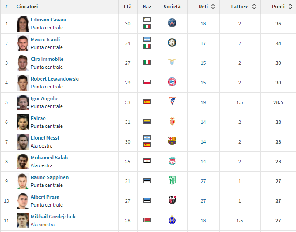Select the FC Barcelona club crest
The height and width of the screenshot is (232, 296).
(x=172, y=141)
